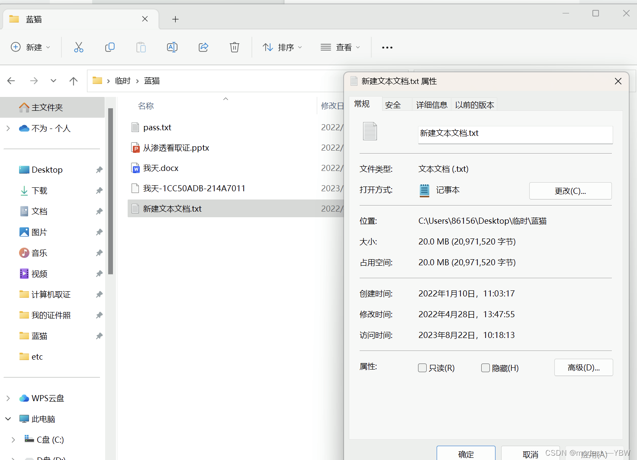Open recent locations chevron dropdown
The height and width of the screenshot is (460, 637).
click(x=53, y=80)
